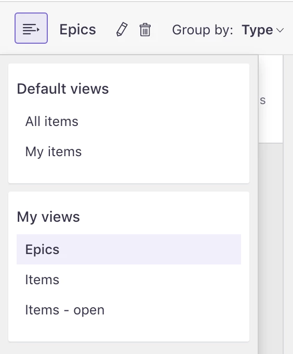Collapse the views sidebar with the toggle icon
The width and height of the screenshot is (293, 354).
pyautogui.click(x=31, y=28)
